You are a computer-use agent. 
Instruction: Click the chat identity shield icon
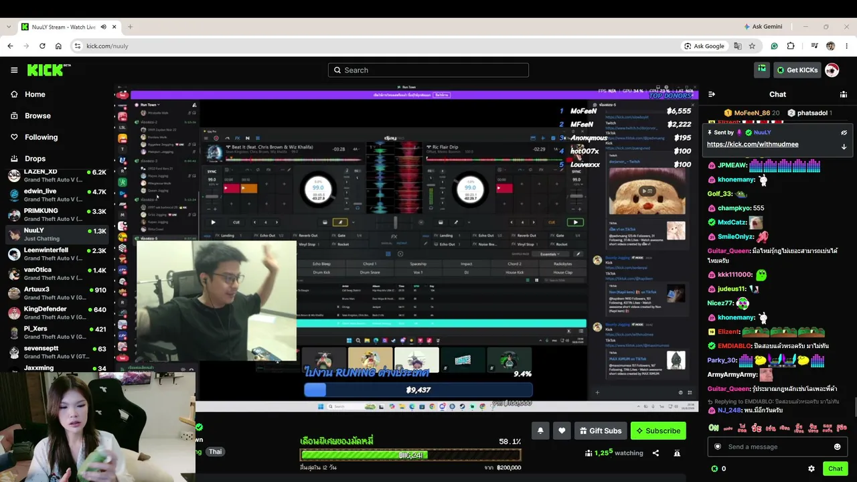[718, 447]
